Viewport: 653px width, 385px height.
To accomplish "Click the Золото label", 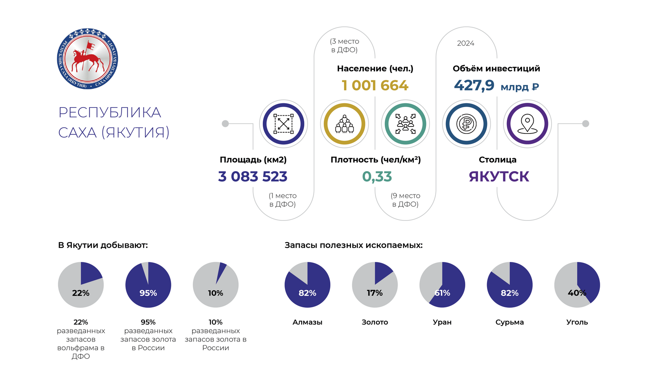I will click(x=375, y=322).
